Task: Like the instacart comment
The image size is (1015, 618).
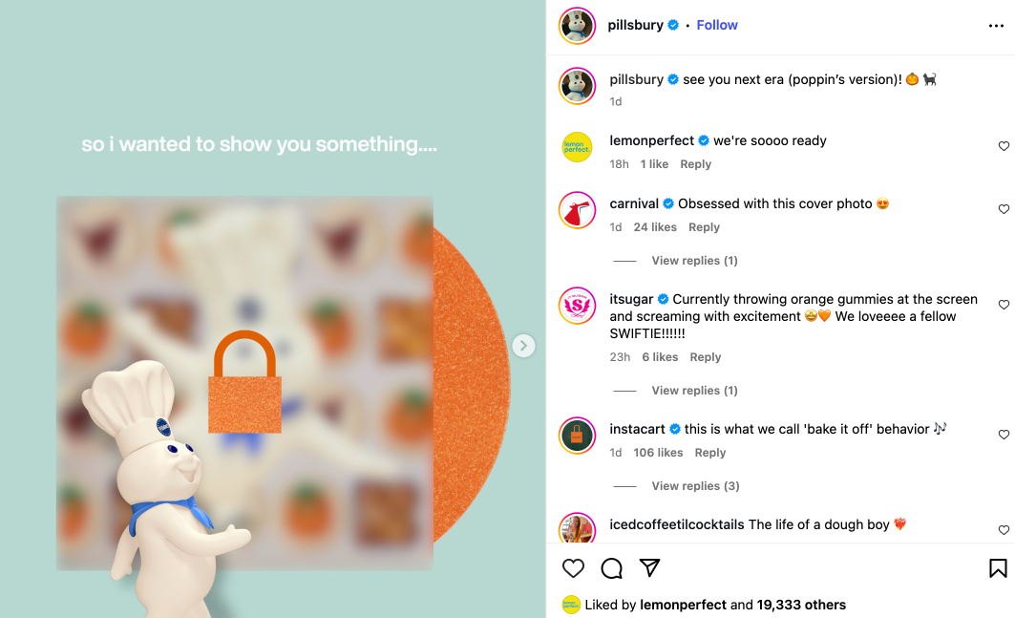Action: [1004, 435]
